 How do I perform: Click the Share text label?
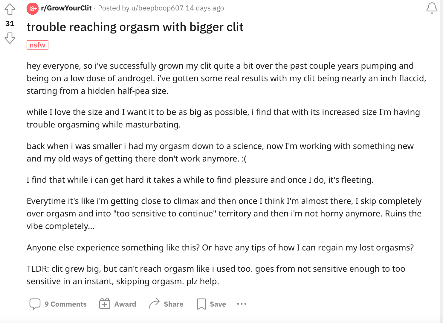tap(174, 304)
